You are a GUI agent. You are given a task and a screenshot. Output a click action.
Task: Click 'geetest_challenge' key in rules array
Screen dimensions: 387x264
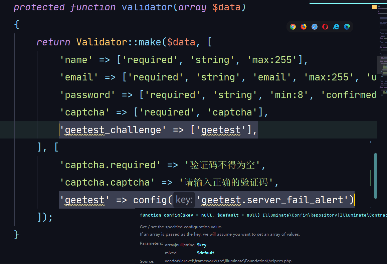pos(113,130)
